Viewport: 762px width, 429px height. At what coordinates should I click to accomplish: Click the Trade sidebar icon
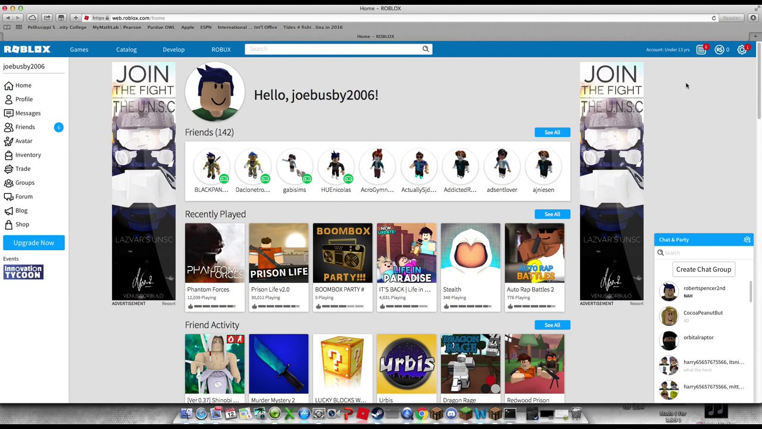coord(8,169)
